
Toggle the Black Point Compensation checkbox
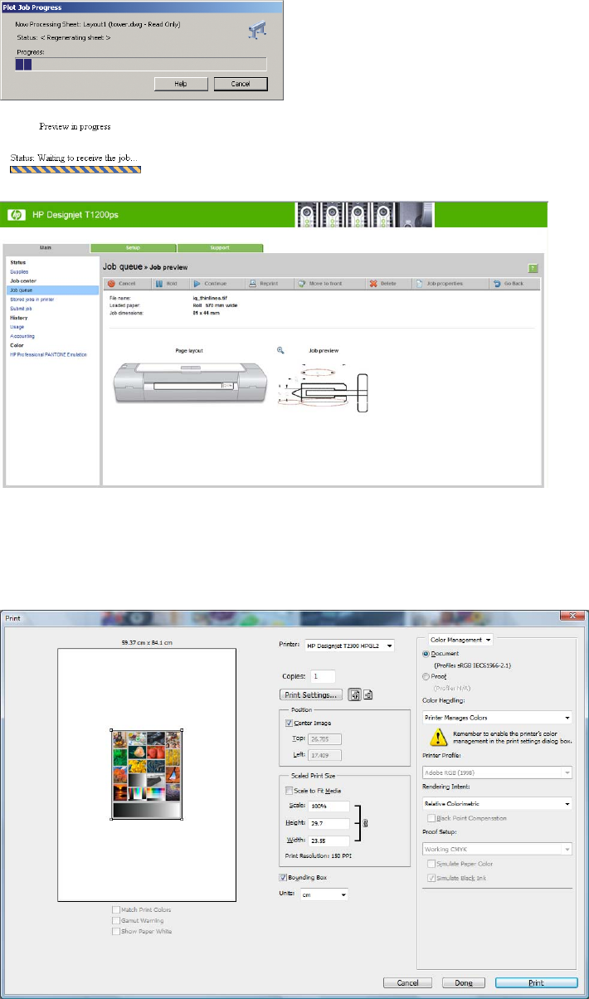(433, 817)
